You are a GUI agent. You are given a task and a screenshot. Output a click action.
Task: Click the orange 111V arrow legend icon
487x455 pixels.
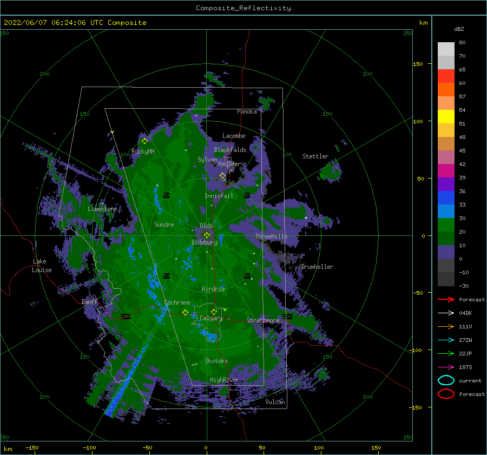click(x=446, y=326)
